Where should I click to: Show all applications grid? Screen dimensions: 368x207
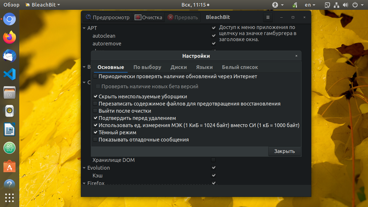pyautogui.click(x=9, y=198)
